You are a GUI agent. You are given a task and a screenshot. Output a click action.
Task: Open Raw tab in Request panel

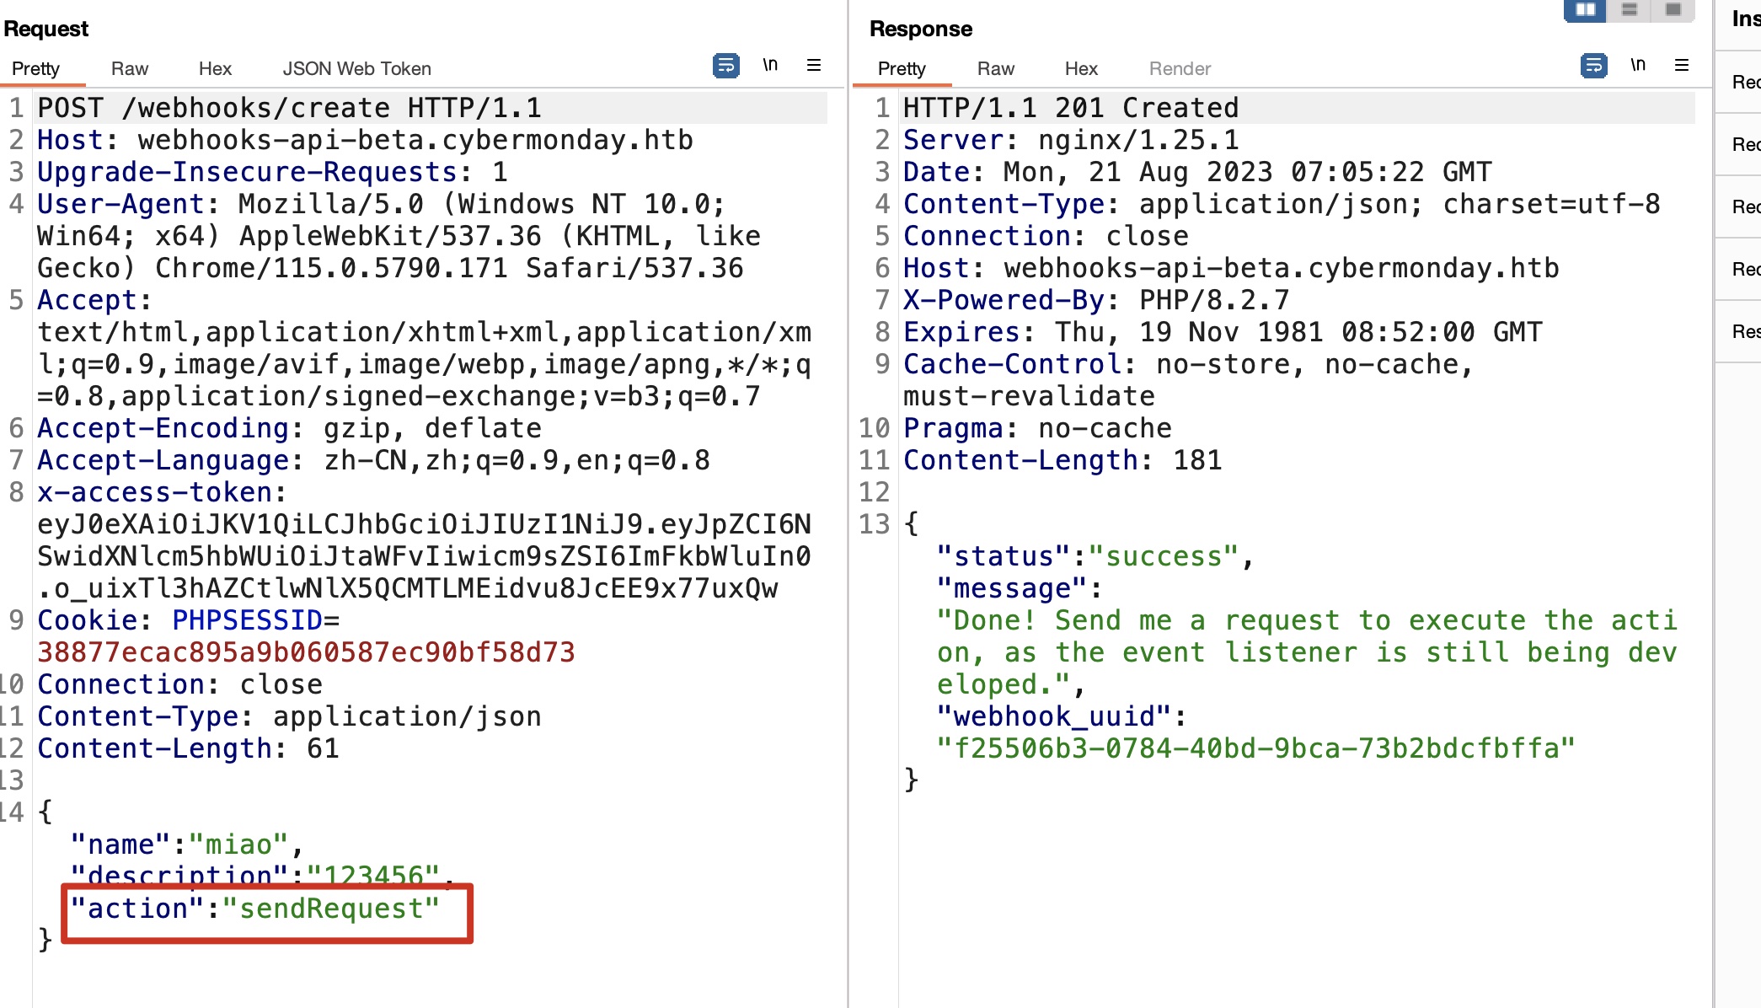[129, 69]
